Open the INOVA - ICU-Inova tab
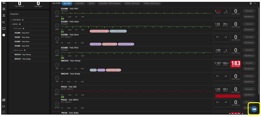261x117 pixels. click(132, 3)
